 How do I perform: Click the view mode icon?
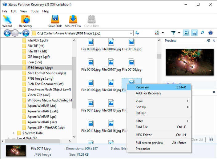pyautogui.click(x=157, y=33)
